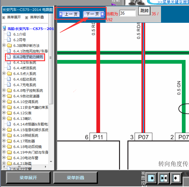Click the large bottom 菜单折叠 button
Image resolution: width=189 pixels, height=187 pixels.
coord(75,178)
